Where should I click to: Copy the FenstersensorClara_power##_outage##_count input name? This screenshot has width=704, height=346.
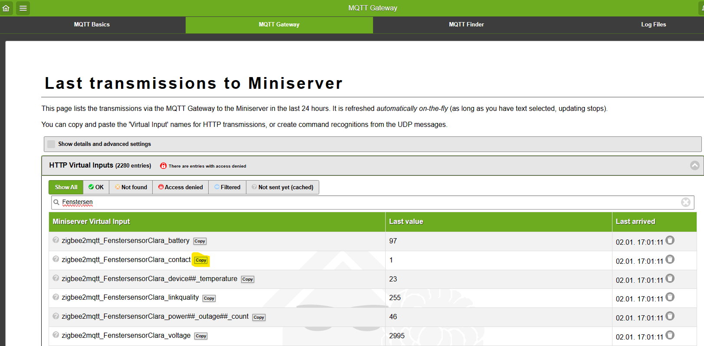[259, 317]
